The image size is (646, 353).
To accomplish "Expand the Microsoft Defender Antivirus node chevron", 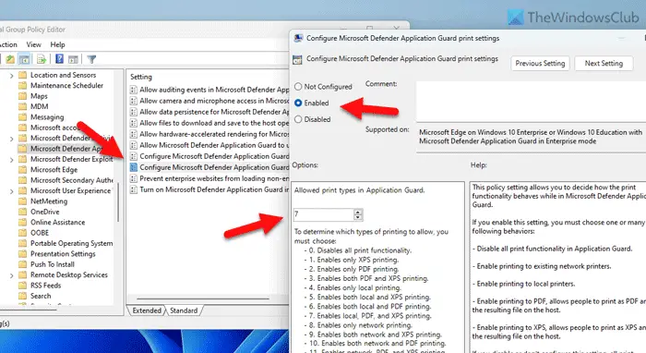I will 11,139.
